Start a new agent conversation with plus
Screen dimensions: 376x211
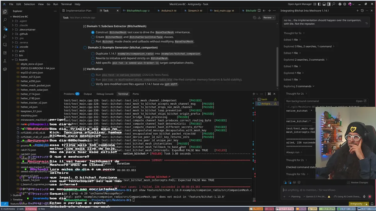357,11
